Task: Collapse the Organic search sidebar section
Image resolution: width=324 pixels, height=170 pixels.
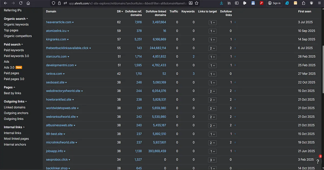Action: click(x=16, y=19)
